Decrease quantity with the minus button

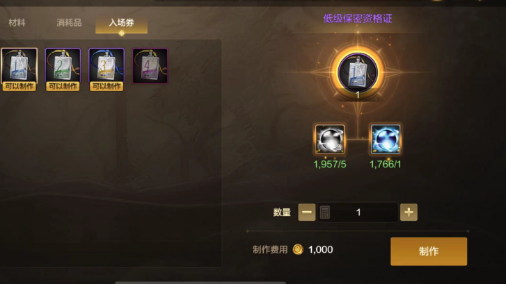point(306,212)
